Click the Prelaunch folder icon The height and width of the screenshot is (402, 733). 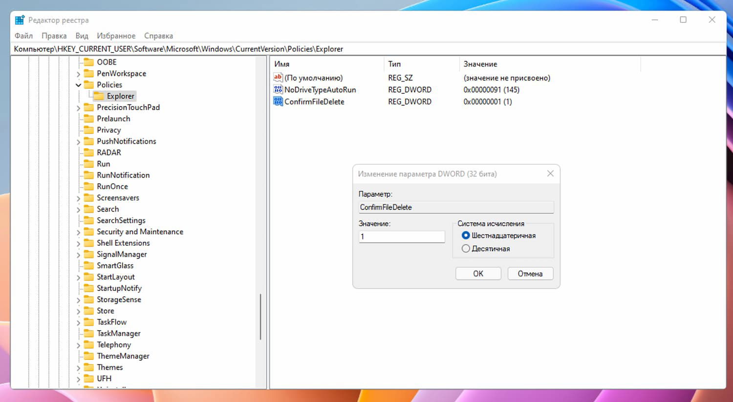[x=88, y=119]
